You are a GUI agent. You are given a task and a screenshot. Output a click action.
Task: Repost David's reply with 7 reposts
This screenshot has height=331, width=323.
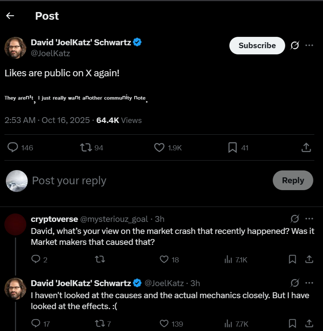[x=100, y=324]
